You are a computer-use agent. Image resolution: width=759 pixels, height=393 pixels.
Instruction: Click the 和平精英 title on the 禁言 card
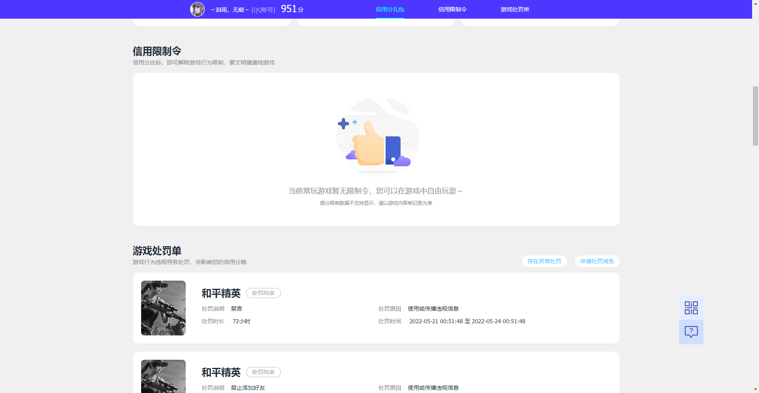tap(221, 293)
